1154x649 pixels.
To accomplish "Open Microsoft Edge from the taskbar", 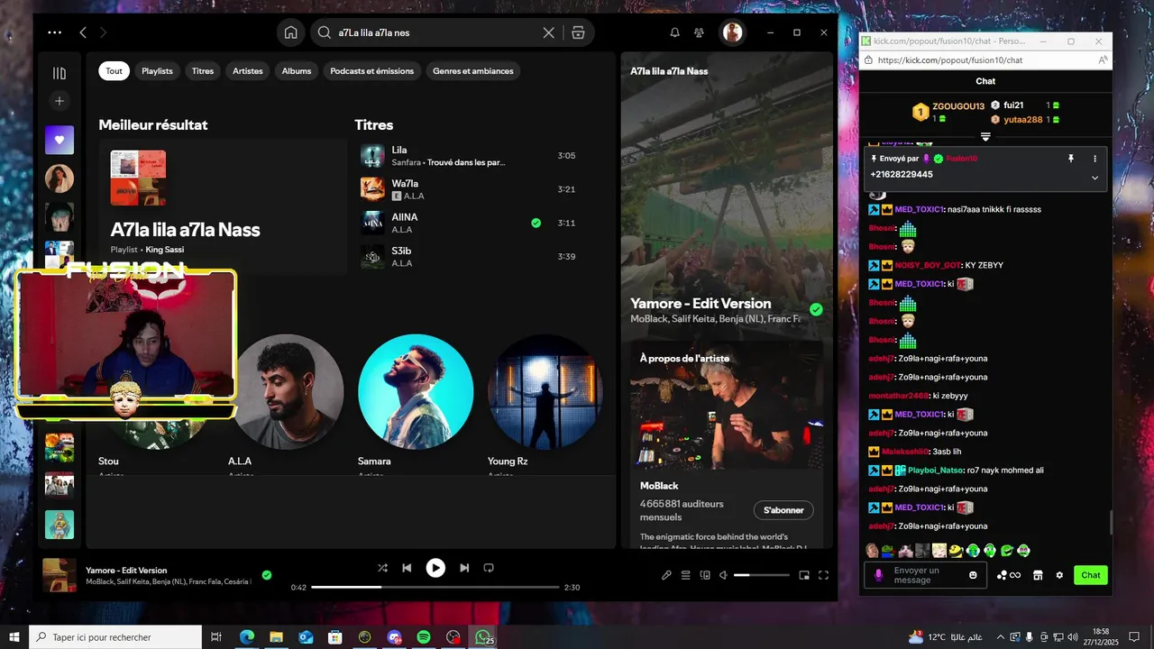I will 246,637.
